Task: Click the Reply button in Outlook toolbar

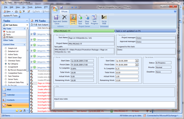Action: click(36, 12)
